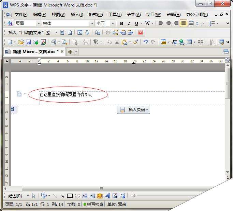Open 繁 traditional Chinese conversion
Viewport: 233px width, 211px height.
96,42
